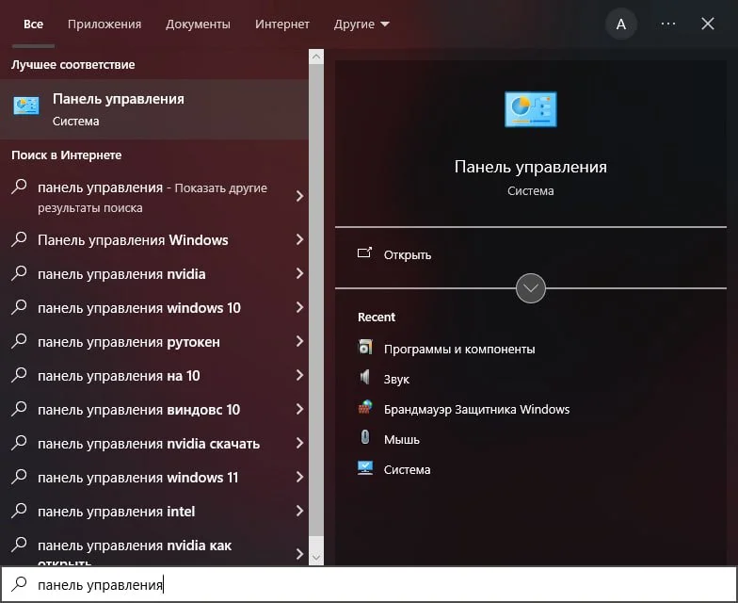Screen dimensions: 738x603
Task: Select Показать другие результаты поиска suggestion
Action: 152,197
